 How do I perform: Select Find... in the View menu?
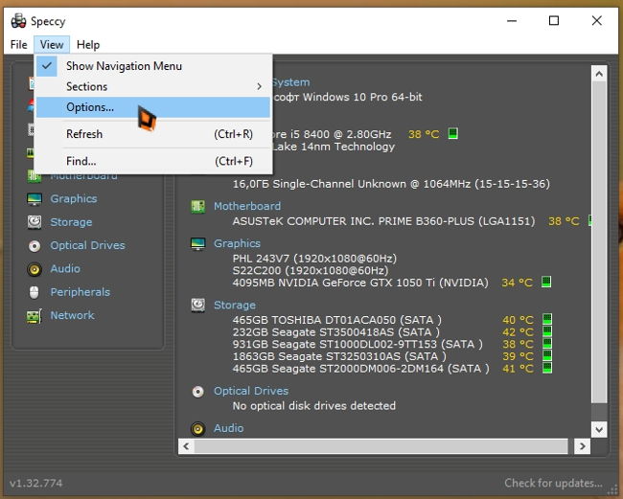pos(153,161)
